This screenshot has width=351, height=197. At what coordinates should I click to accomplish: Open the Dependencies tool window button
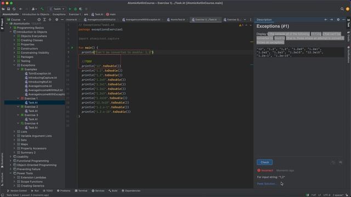point(131,191)
